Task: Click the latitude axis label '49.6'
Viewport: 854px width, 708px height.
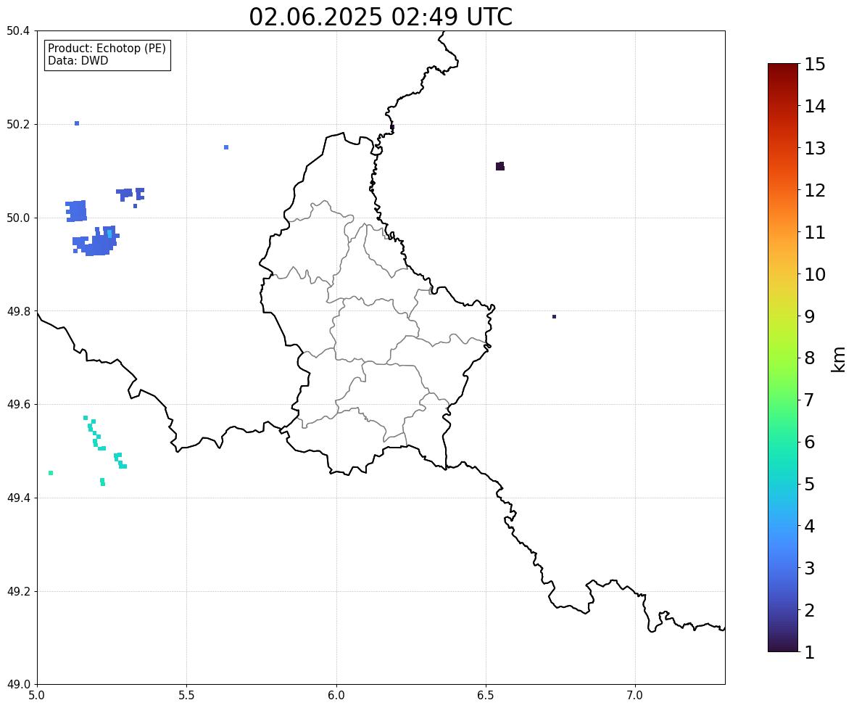Action: [18, 404]
